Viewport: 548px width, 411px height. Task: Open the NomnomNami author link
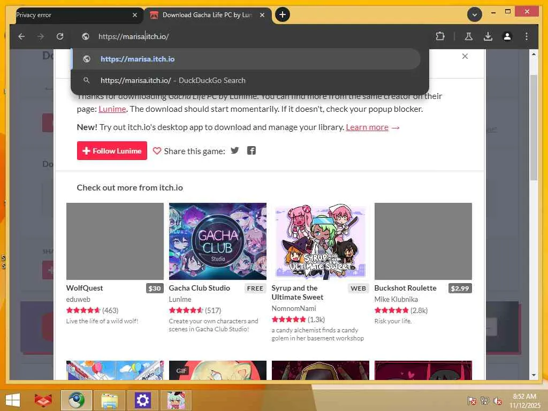294,308
